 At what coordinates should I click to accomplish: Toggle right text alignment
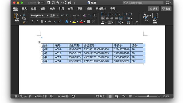112,18
